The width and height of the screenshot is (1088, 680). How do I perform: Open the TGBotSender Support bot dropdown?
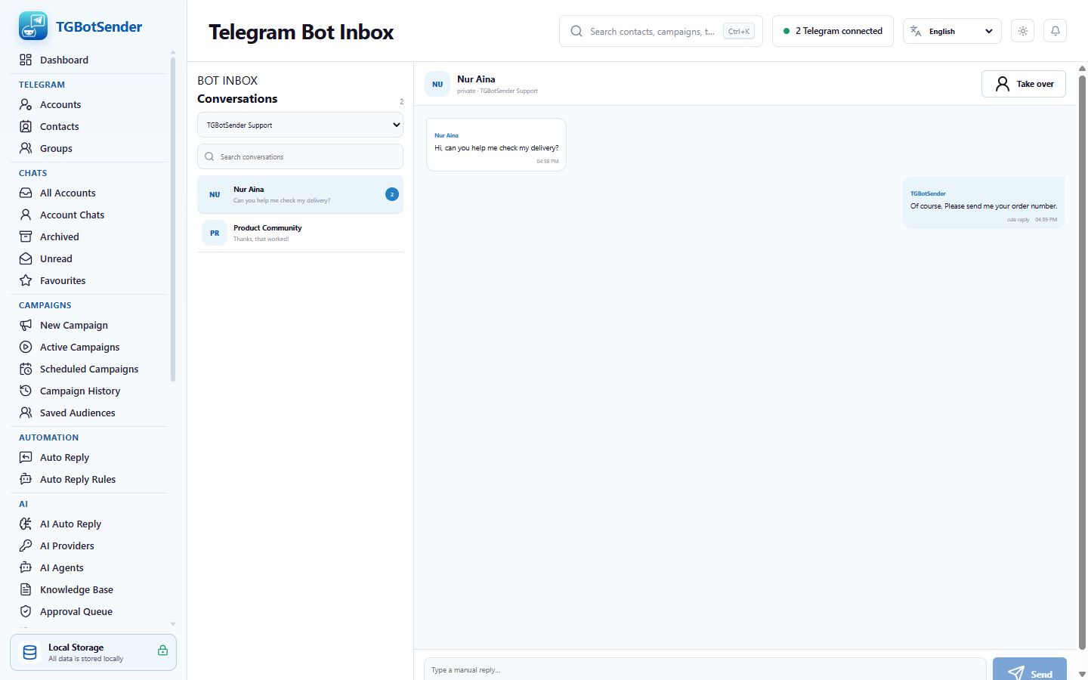click(x=300, y=125)
